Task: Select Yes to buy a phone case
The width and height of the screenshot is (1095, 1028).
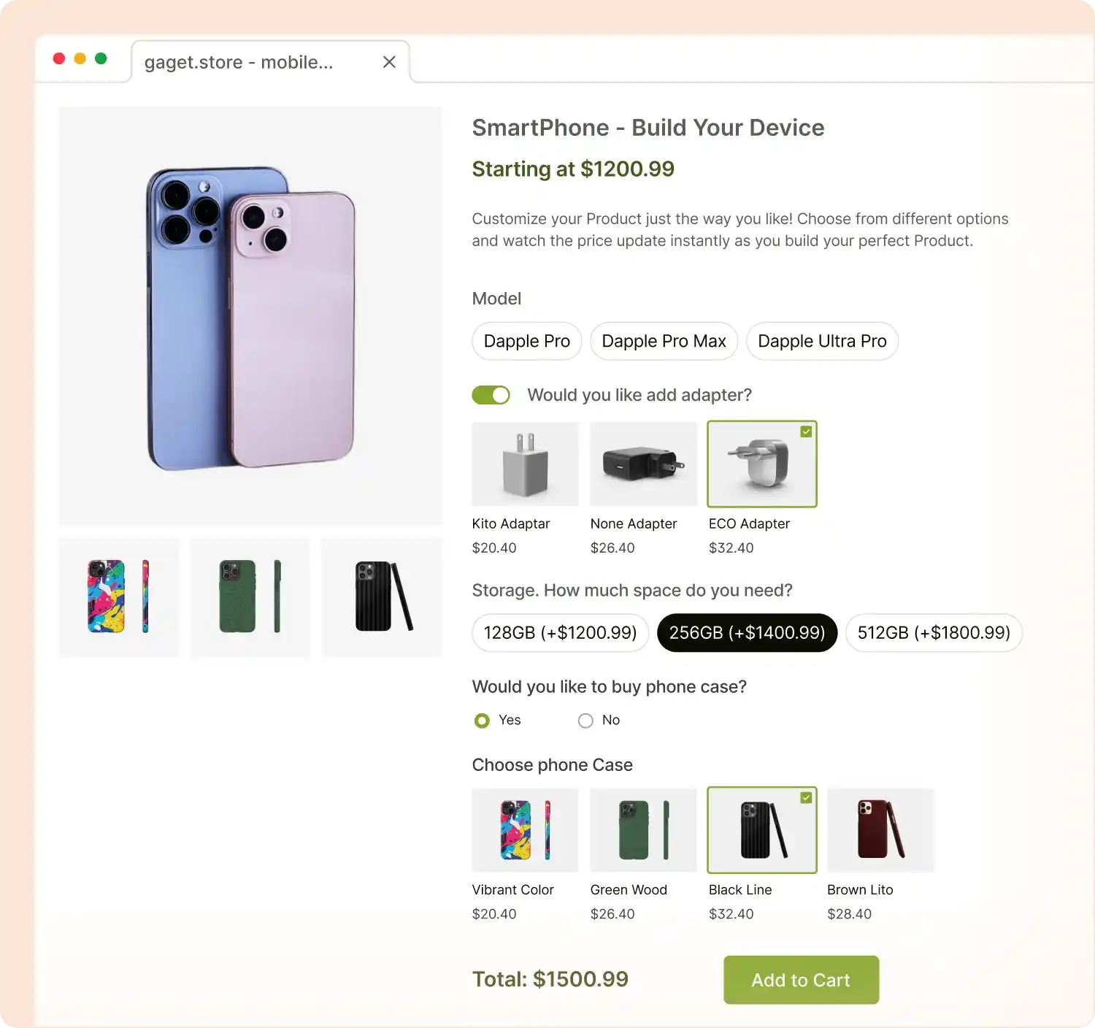Action: click(x=482, y=721)
